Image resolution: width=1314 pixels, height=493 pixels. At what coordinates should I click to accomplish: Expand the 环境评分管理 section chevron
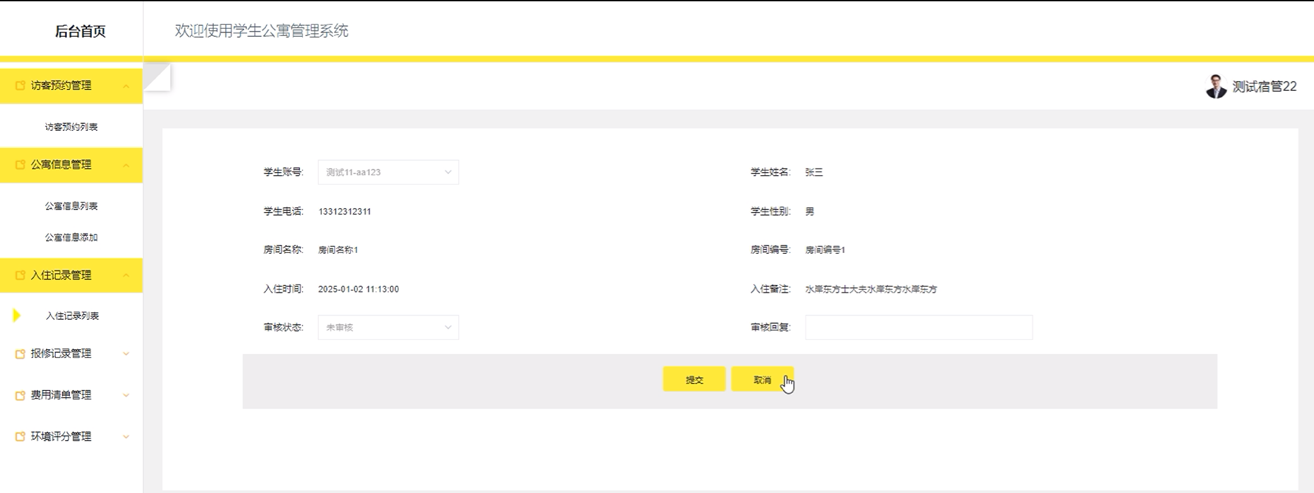pyautogui.click(x=126, y=436)
